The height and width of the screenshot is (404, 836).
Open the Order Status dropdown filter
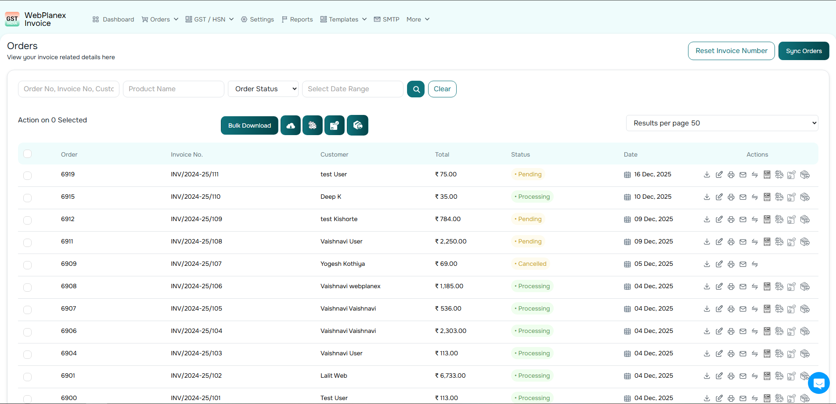[x=263, y=89]
